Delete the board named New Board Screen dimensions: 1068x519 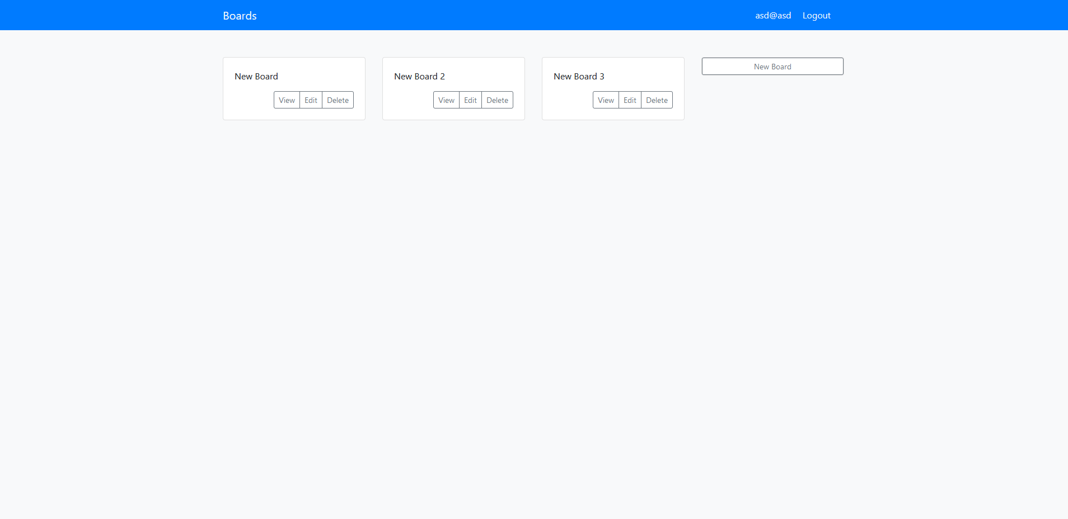click(x=337, y=100)
